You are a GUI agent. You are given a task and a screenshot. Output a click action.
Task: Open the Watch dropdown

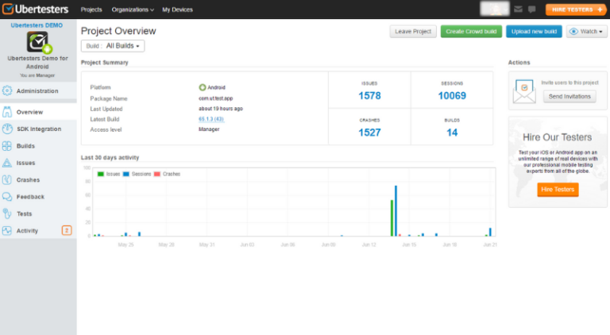pos(587,32)
